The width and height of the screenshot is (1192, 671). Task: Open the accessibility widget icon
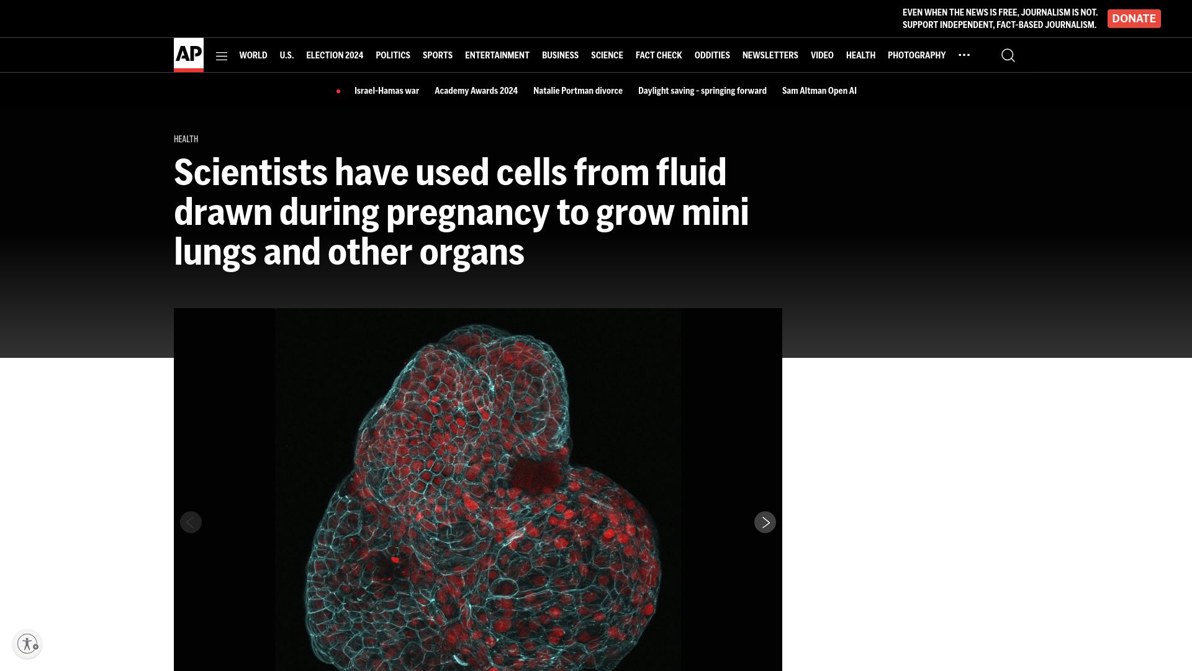tap(27, 644)
